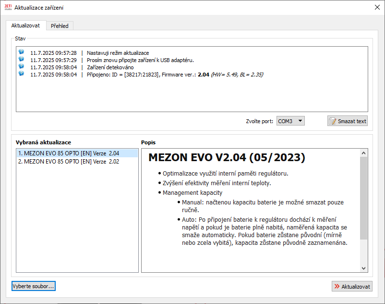Select the Aktualizovat tab
Viewport: 385px width, 304px height.
(25, 25)
